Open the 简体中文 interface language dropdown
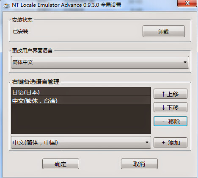 point(100,62)
